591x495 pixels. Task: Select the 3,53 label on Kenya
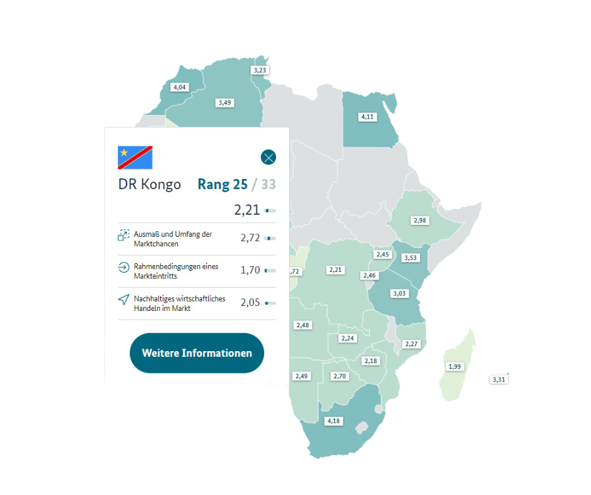click(x=411, y=258)
